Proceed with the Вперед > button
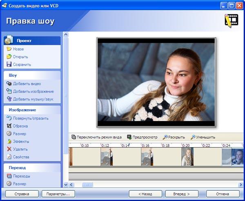 [182, 194]
